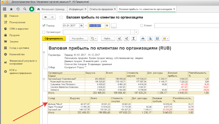Collapse the Торговый дом Комплексный group
This screenshot has width=219, height=124.
coord(44,79)
